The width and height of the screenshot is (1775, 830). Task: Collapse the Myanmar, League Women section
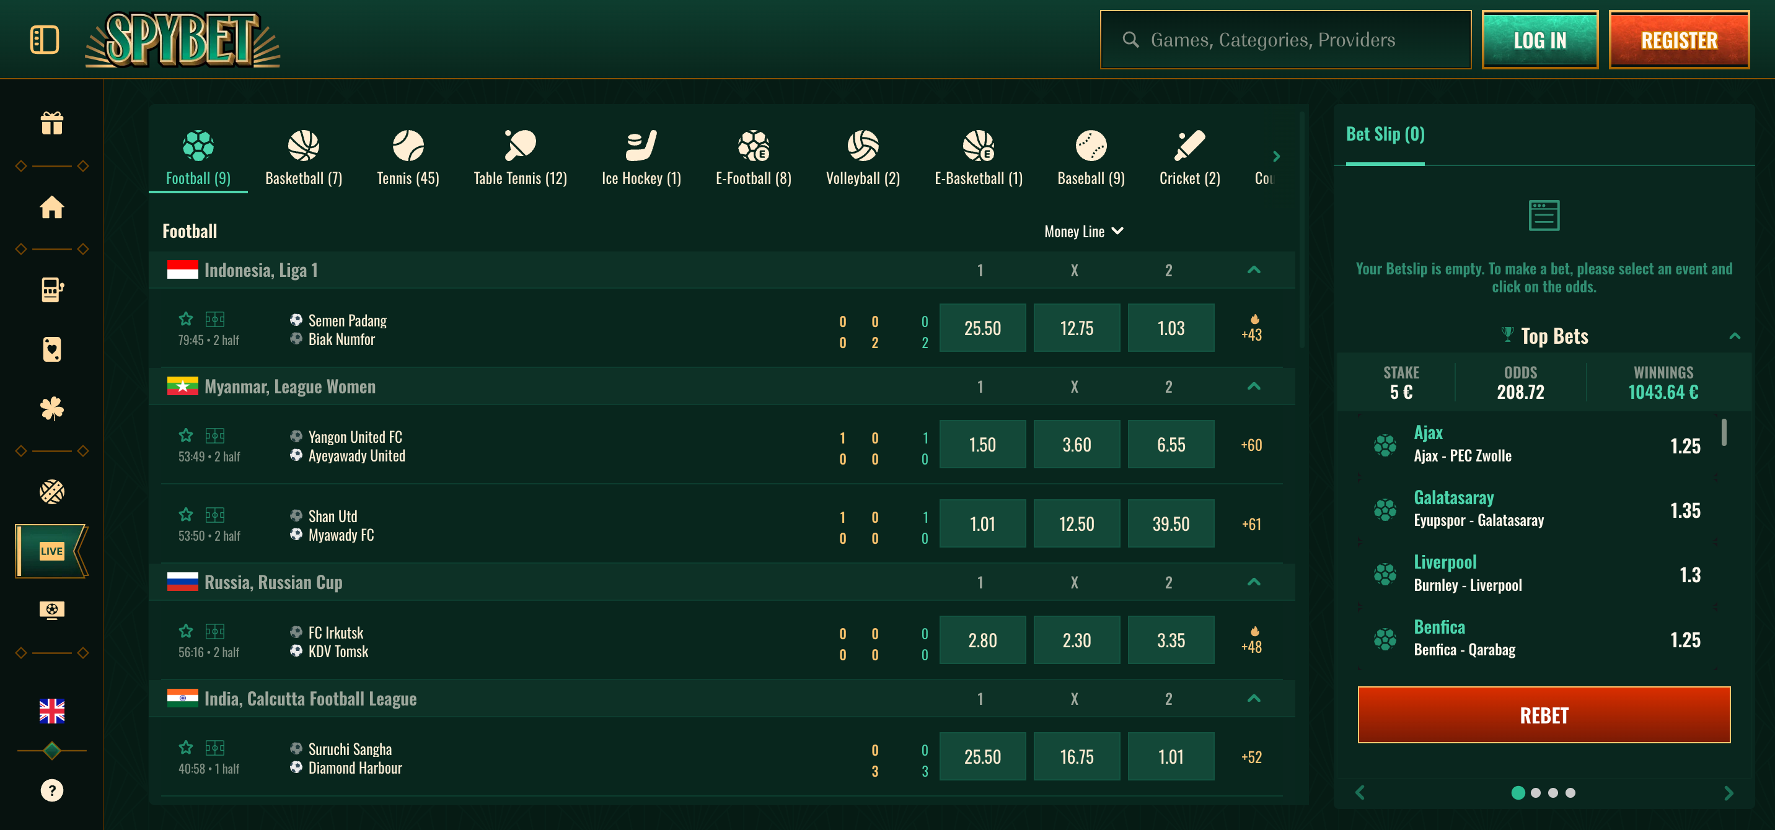(x=1254, y=387)
